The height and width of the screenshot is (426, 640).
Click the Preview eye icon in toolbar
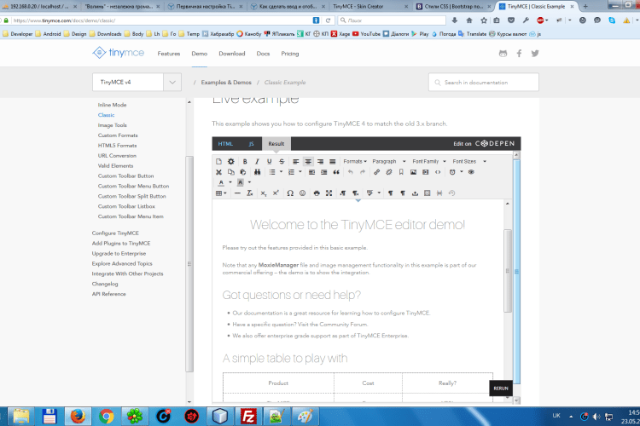point(471,172)
